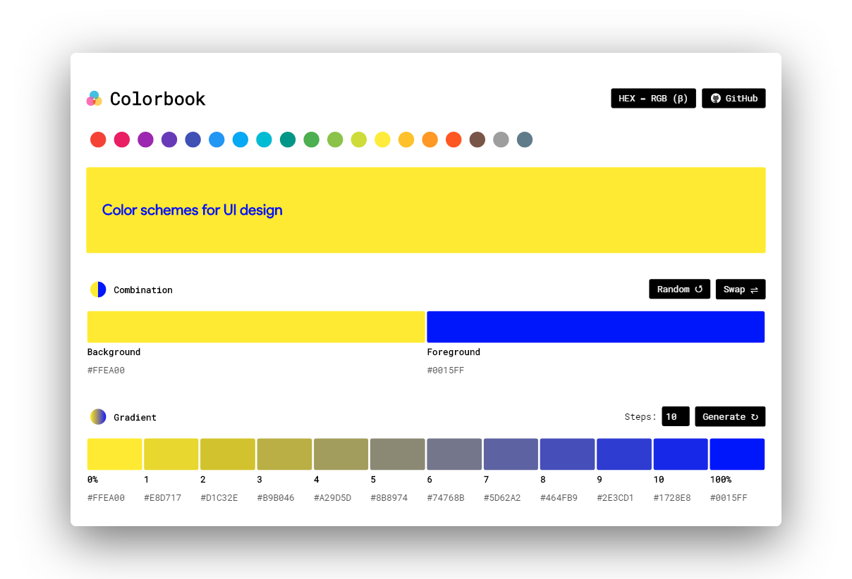Copy gradient hex #74768B
Viewport: 852px width, 579px height.
click(446, 498)
